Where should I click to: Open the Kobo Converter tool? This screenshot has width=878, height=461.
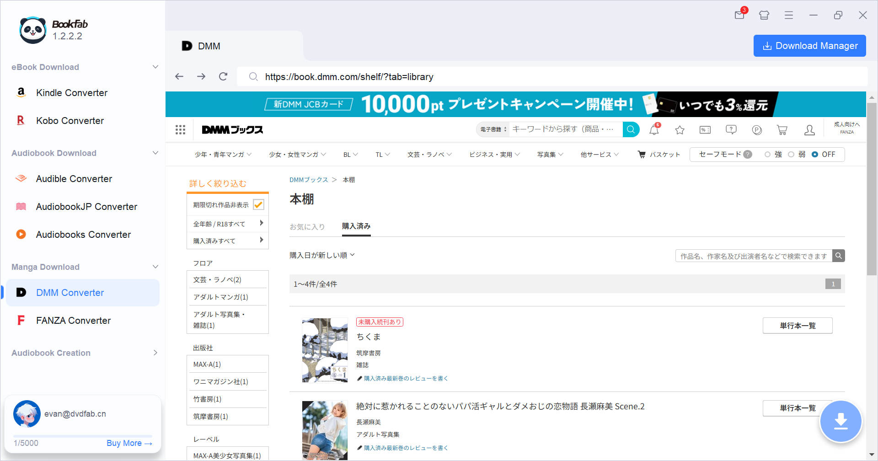pos(70,120)
